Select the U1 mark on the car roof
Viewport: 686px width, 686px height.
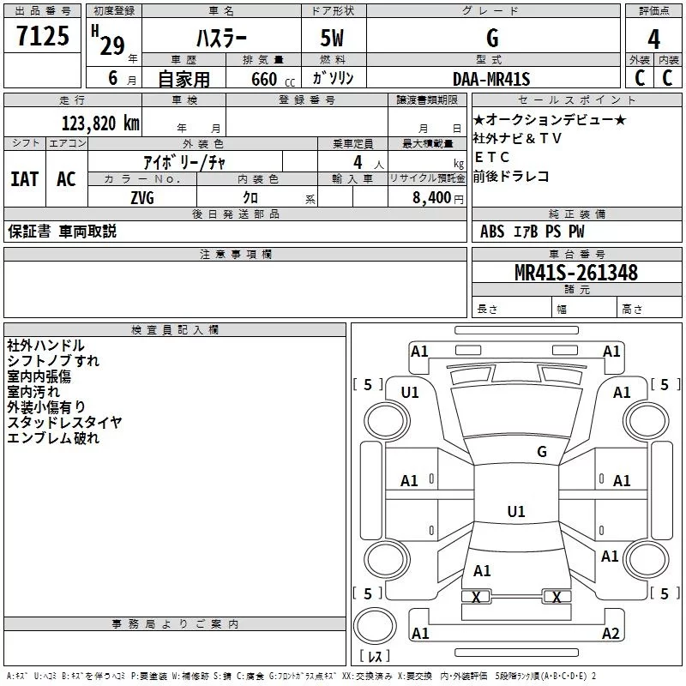[515, 512]
